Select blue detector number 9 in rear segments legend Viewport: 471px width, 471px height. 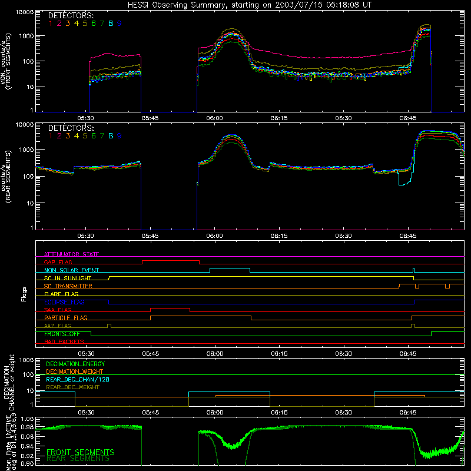coord(120,136)
